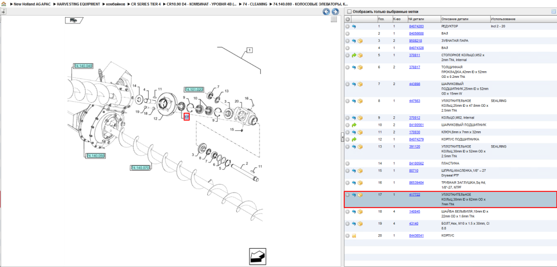Image resolution: width=557 pixels, height=267 pixels.
Task: Click box icon for position 13 seal
Action: 360,146
